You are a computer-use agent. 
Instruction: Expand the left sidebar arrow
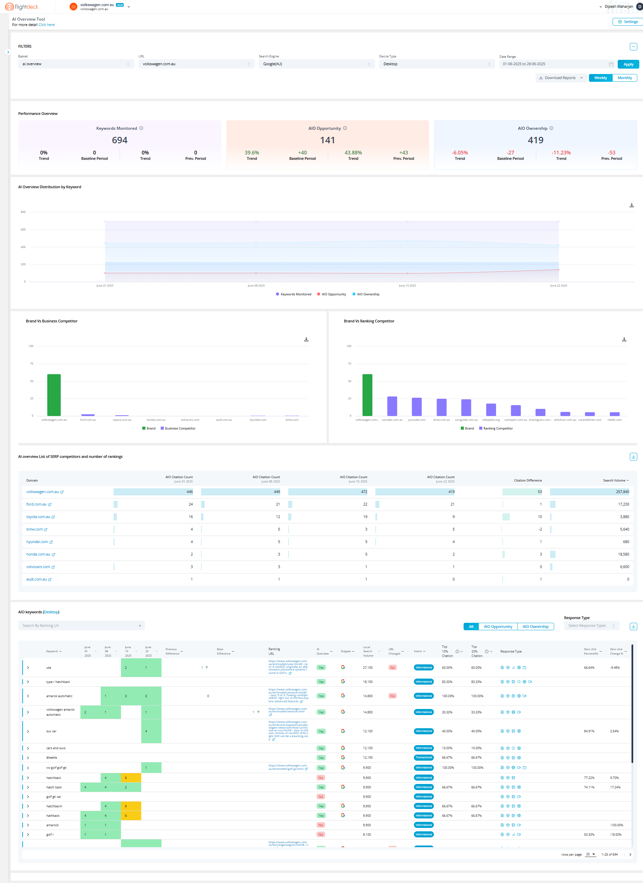8,52
